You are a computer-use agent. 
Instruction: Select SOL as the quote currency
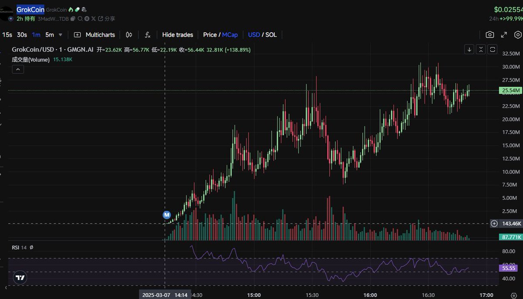pos(271,35)
